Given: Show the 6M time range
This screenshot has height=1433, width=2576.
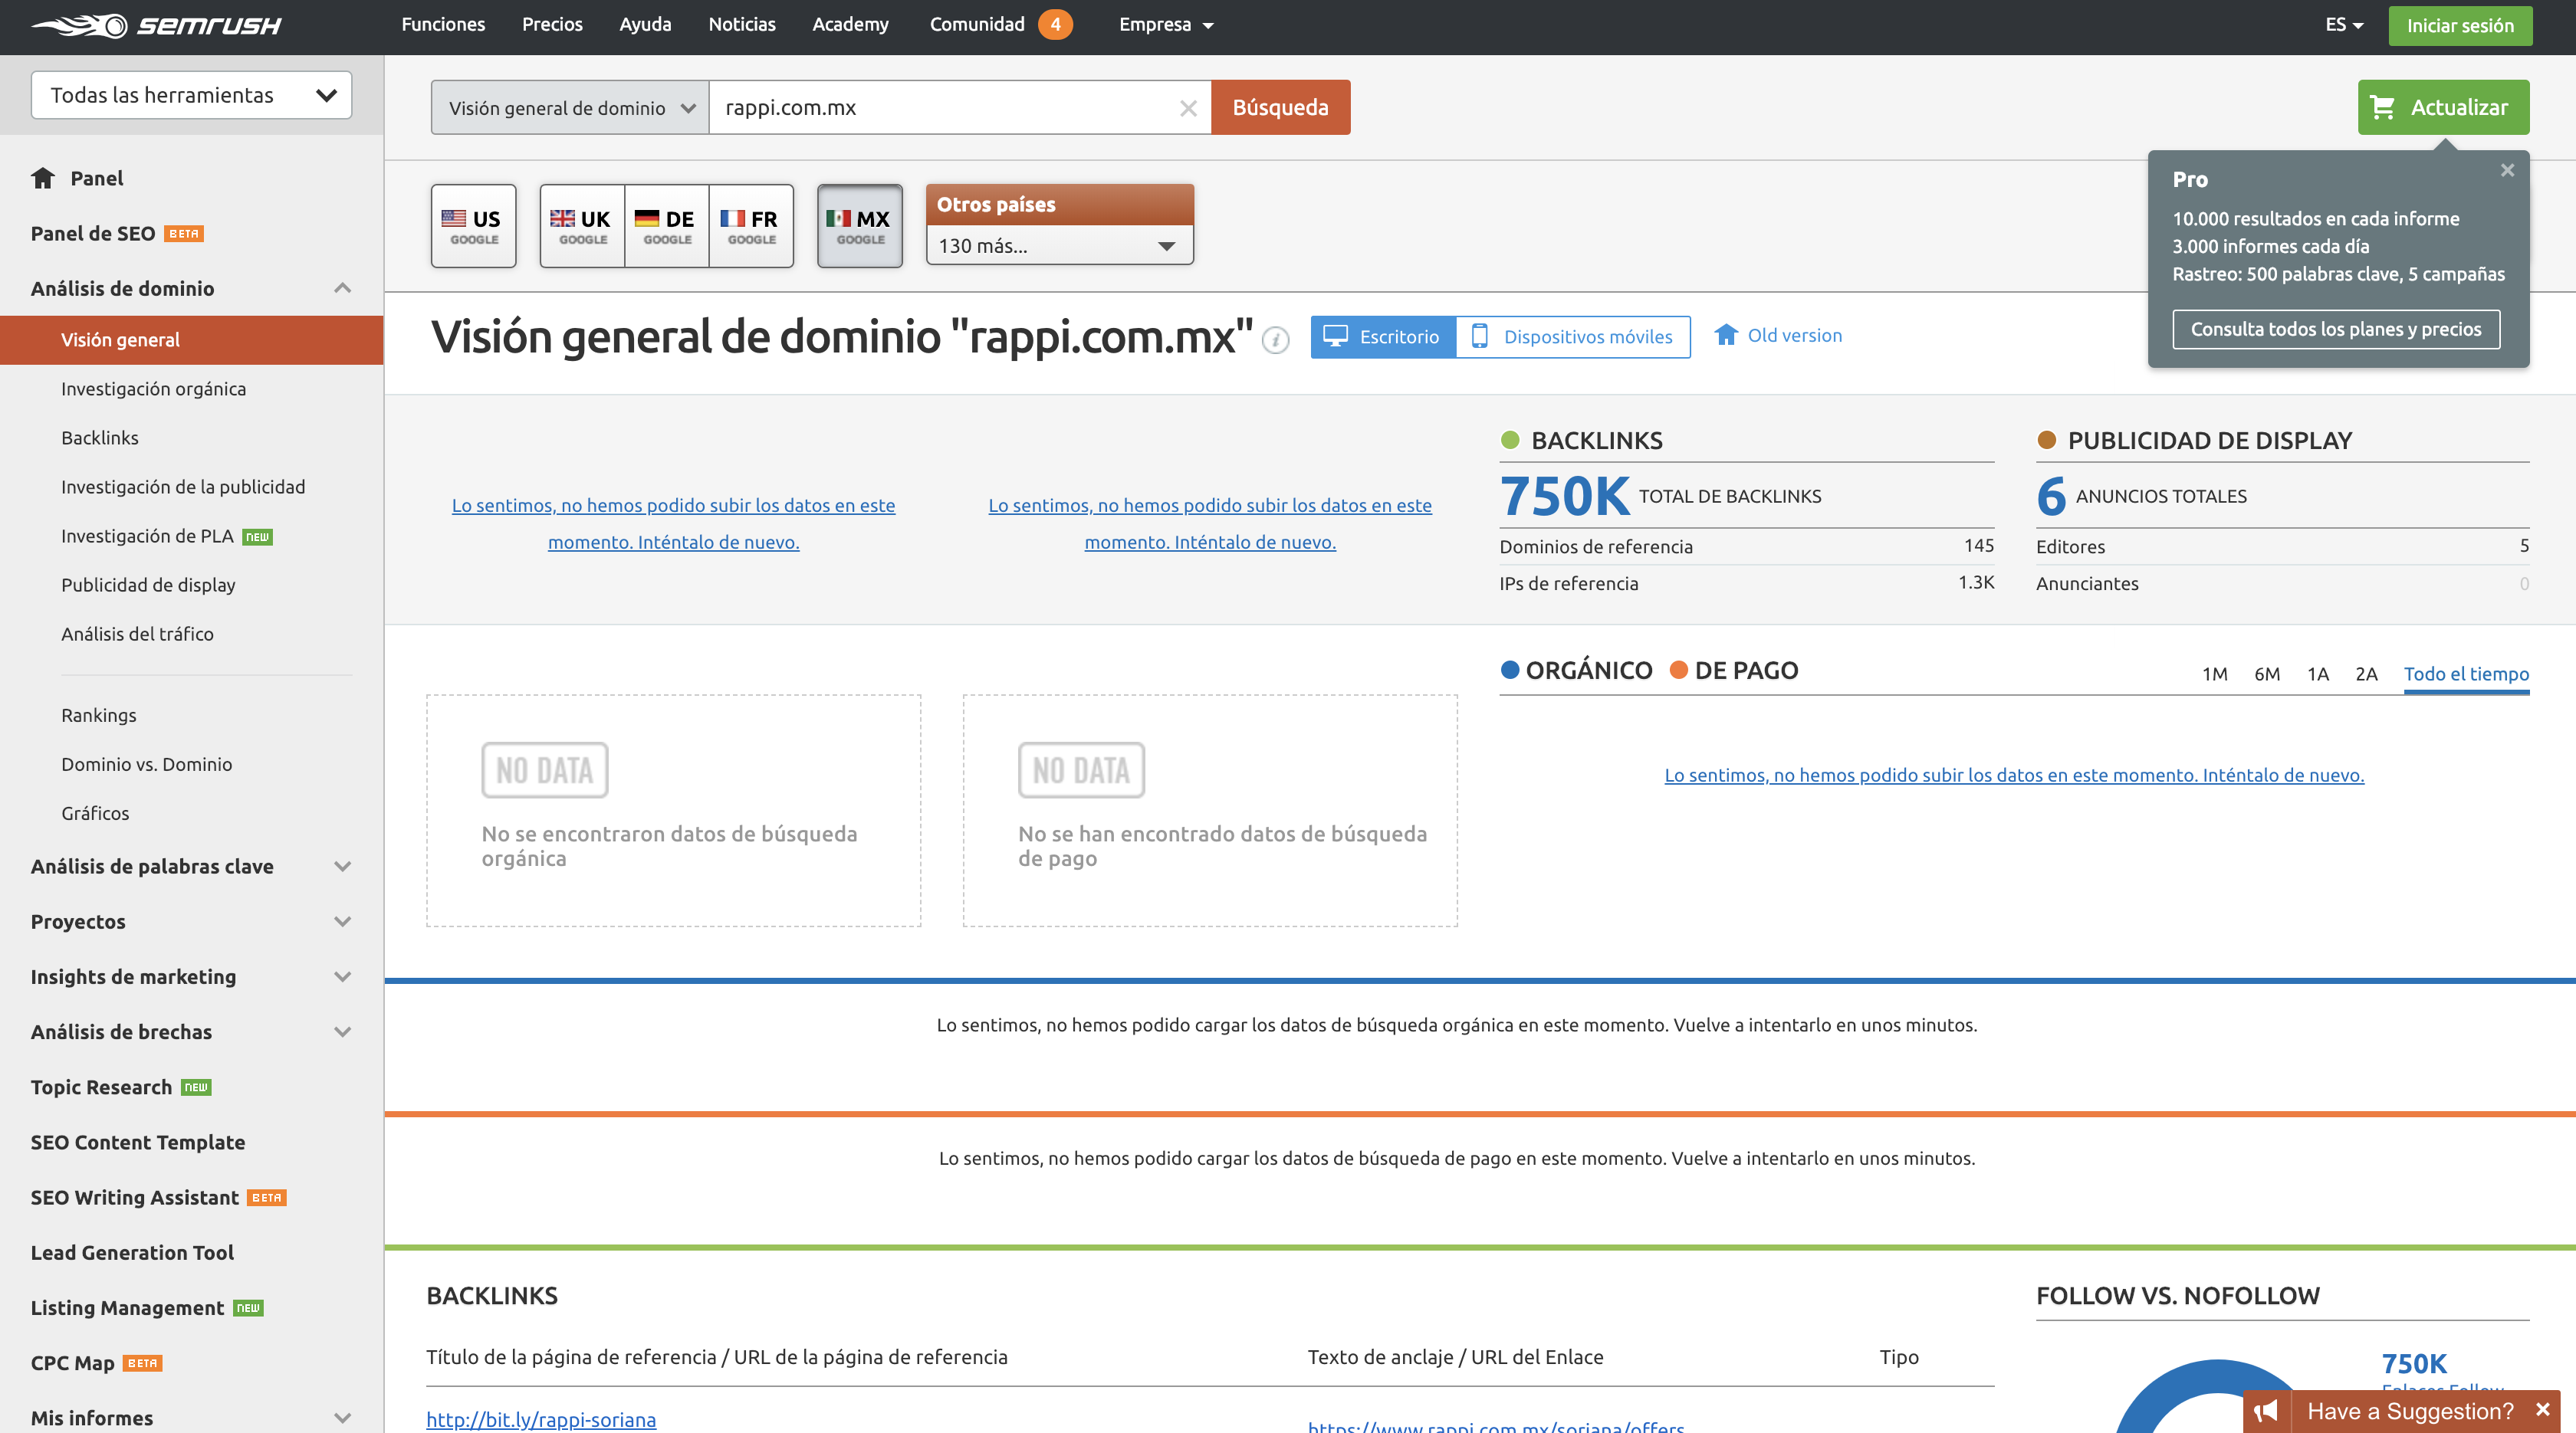Looking at the screenshot, I should (2267, 674).
